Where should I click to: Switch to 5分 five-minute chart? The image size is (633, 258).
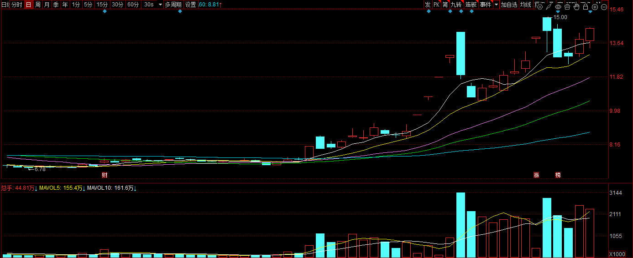tap(88, 5)
